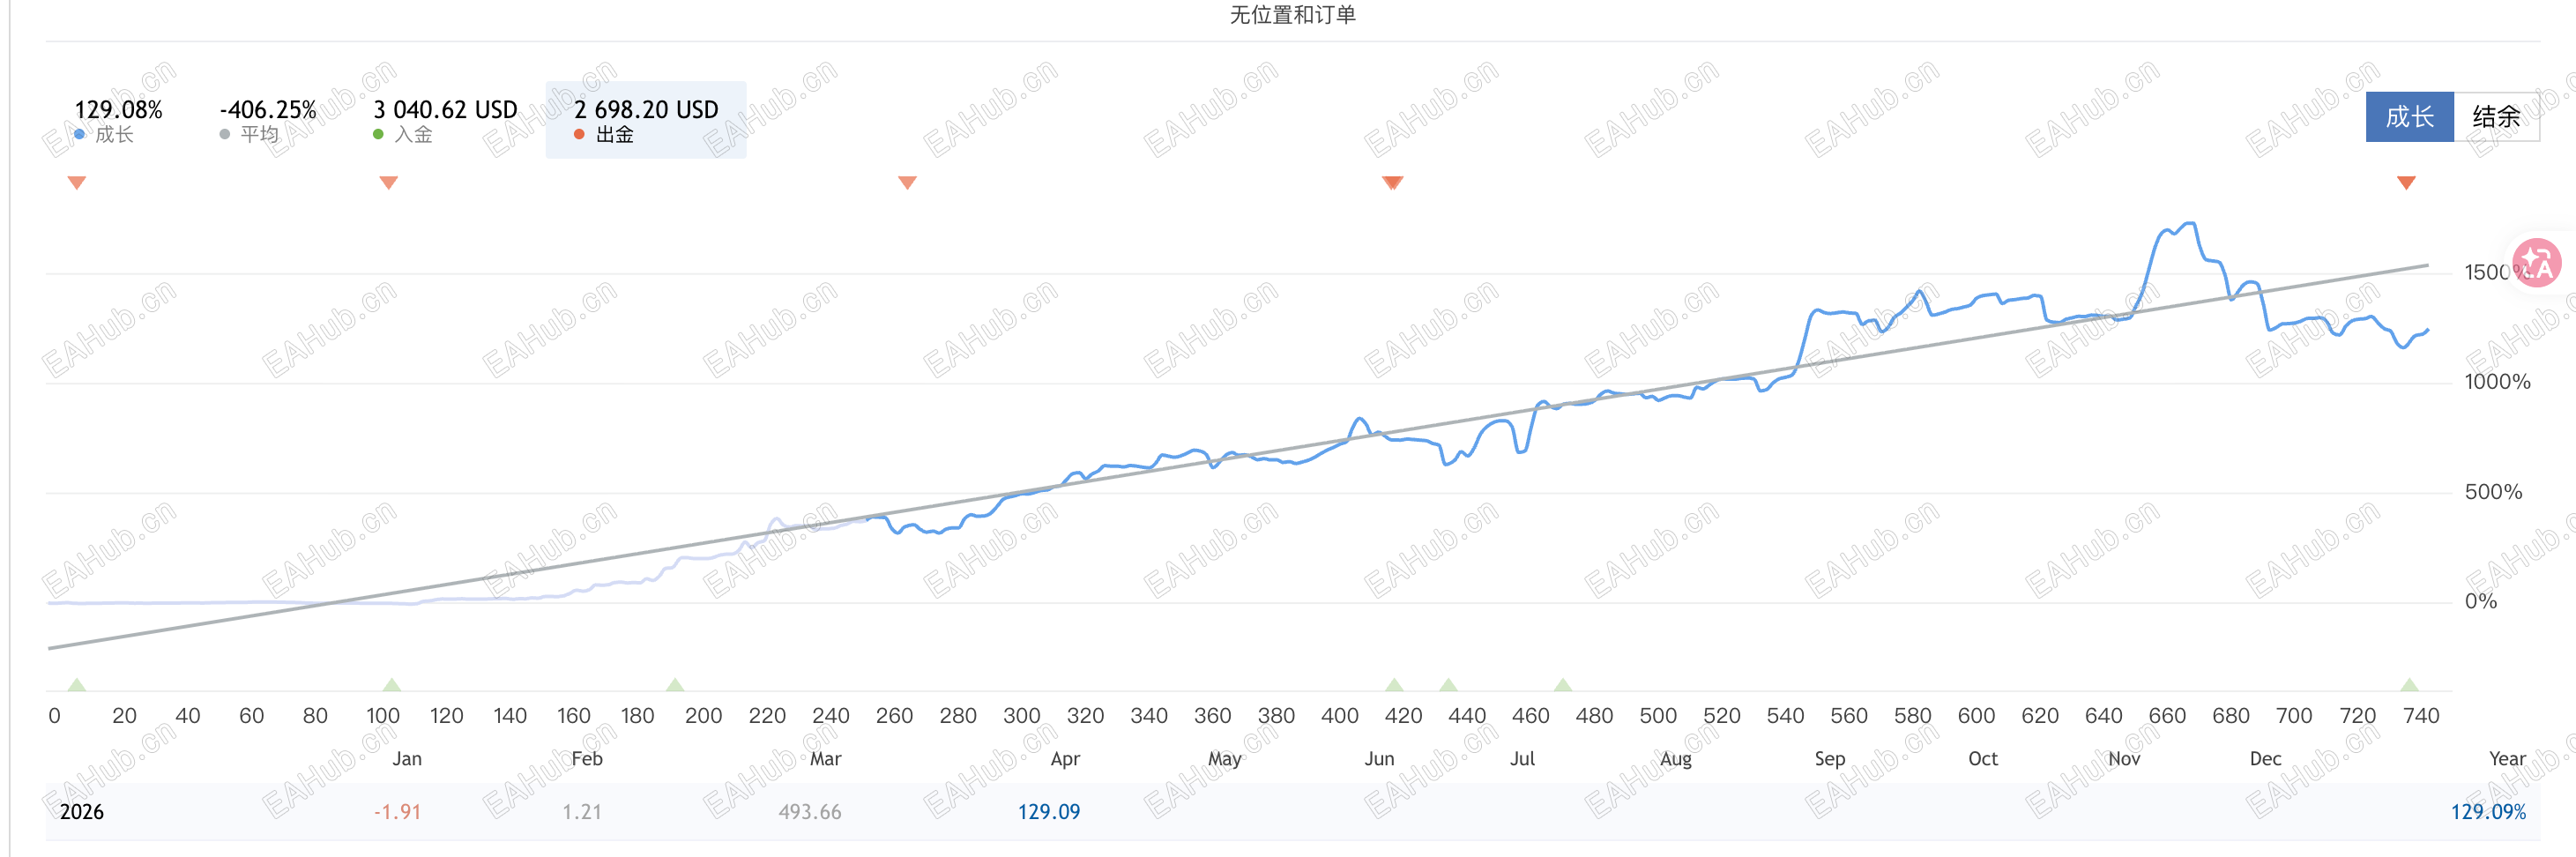Click the orange withdrawal marker near week 265
The height and width of the screenshot is (857, 2576).
(907, 182)
